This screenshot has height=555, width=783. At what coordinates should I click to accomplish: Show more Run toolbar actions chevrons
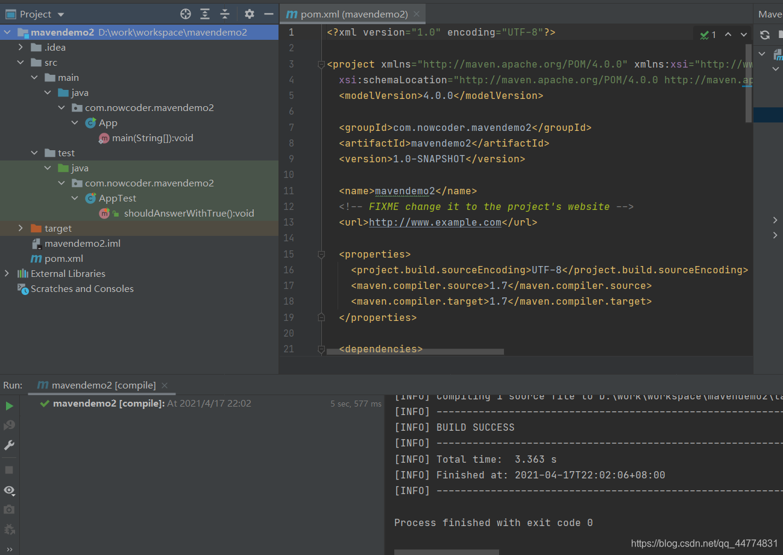coord(9,549)
